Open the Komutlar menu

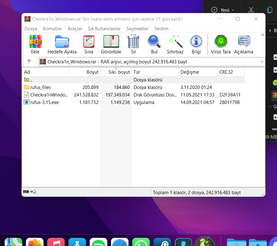(x=52, y=29)
